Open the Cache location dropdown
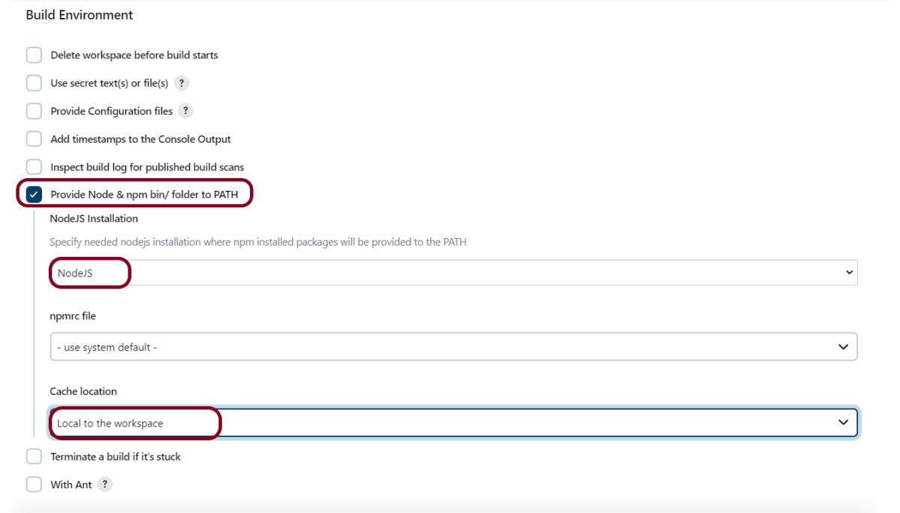This screenshot has width=900, height=513. [453, 423]
